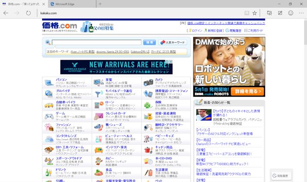Open the 本・CD・DVD category link

pyautogui.click(x=164, y=158)
